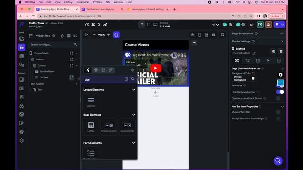Click the Search for widget field
This screenshot has width=303, height=170.
[53, 45]
